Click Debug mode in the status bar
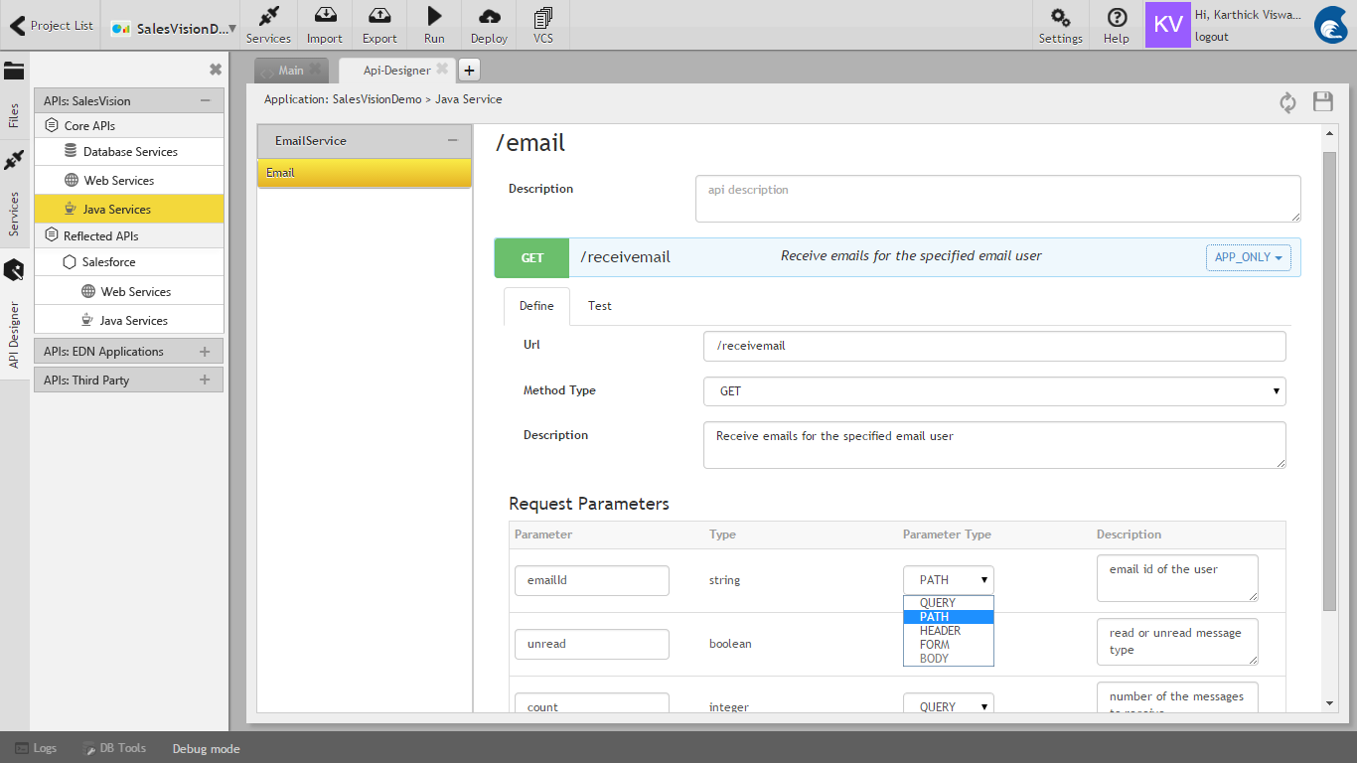1357x763 pixels. [x=206, y=749]
